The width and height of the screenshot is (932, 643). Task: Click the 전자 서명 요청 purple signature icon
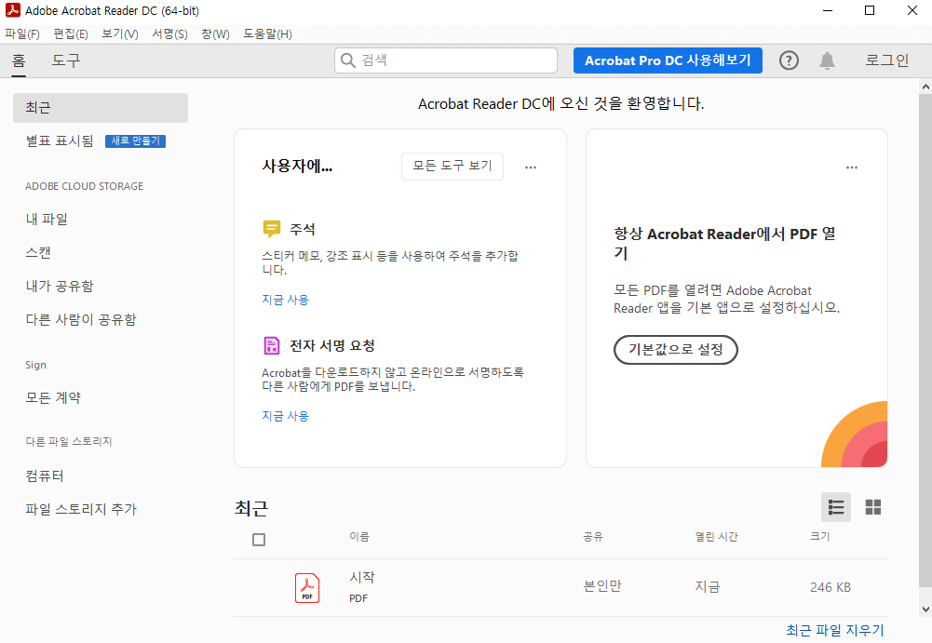[271, 344]
